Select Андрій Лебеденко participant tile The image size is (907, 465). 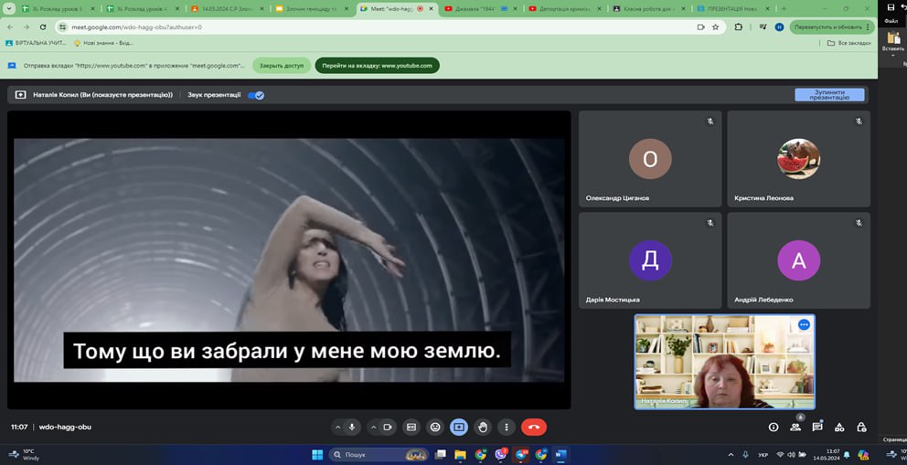tap(799, 260)
